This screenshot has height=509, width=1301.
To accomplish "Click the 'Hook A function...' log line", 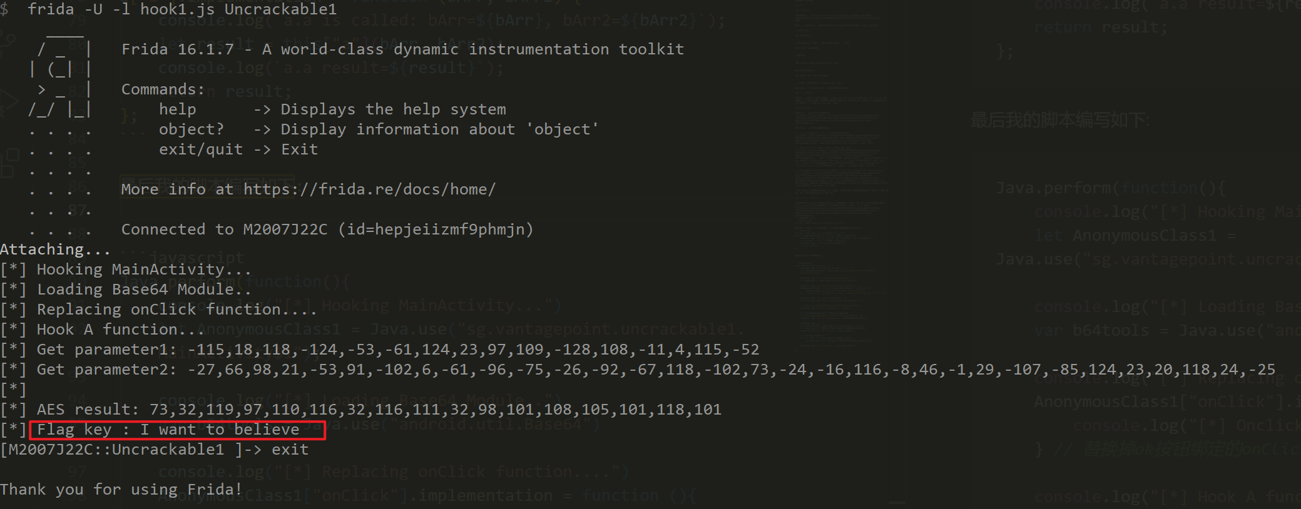I will (120, 330).
